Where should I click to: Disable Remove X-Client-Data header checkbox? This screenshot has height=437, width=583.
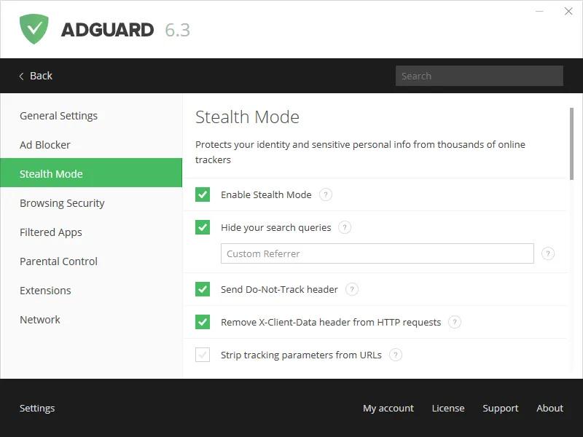click(x=203, y=322)
